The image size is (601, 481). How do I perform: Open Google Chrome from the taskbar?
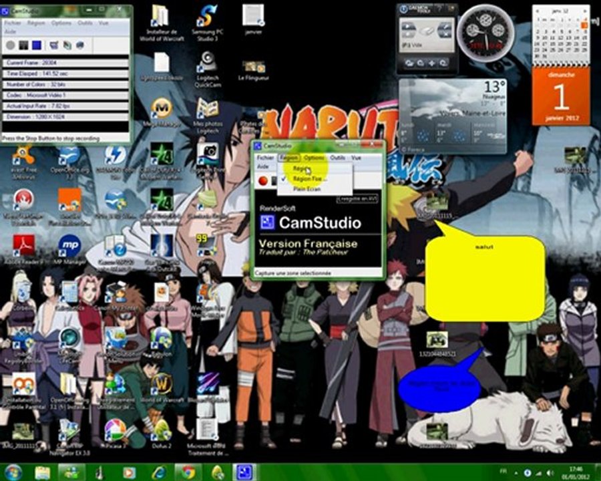point(188,472)
